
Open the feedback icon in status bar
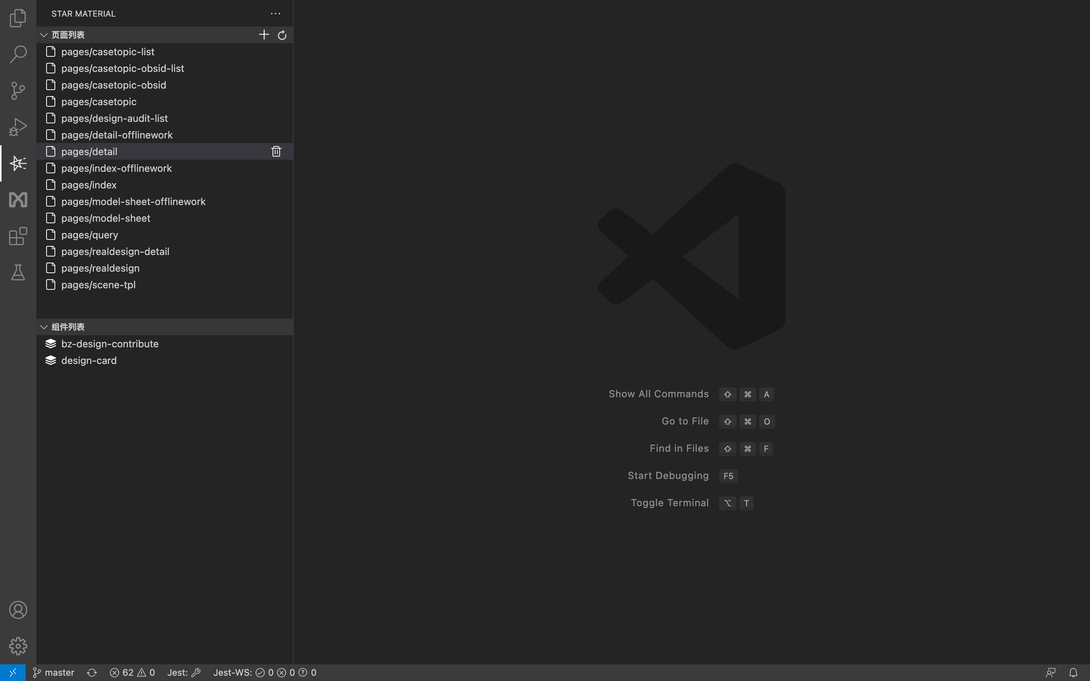[1050, 672]
